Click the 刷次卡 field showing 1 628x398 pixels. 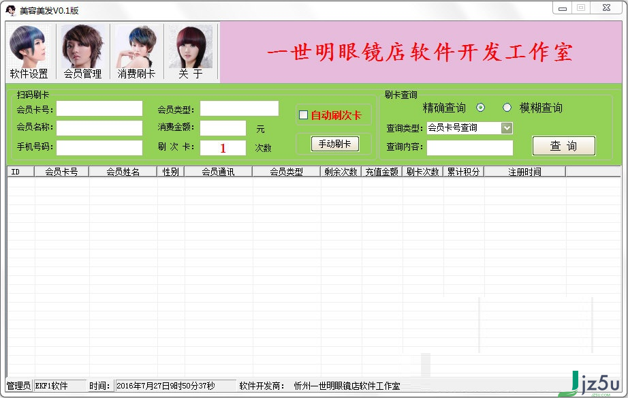click(x=223, y=147)
